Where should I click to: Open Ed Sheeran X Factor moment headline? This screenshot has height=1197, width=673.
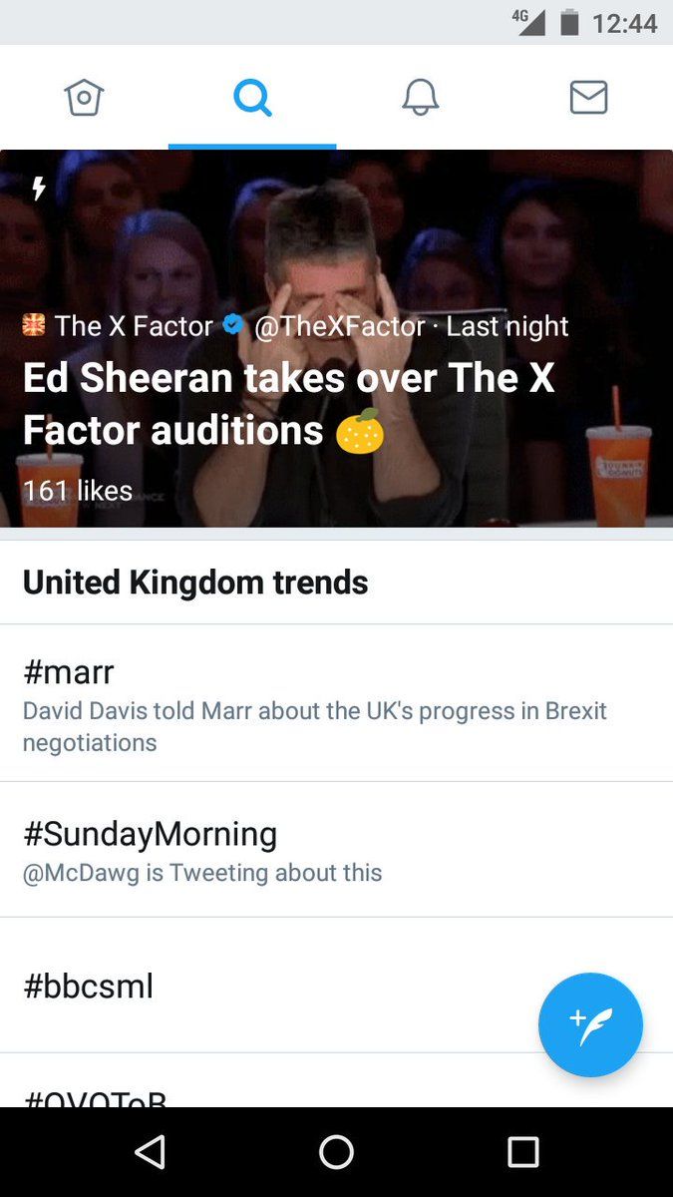[x=288, y=404]
